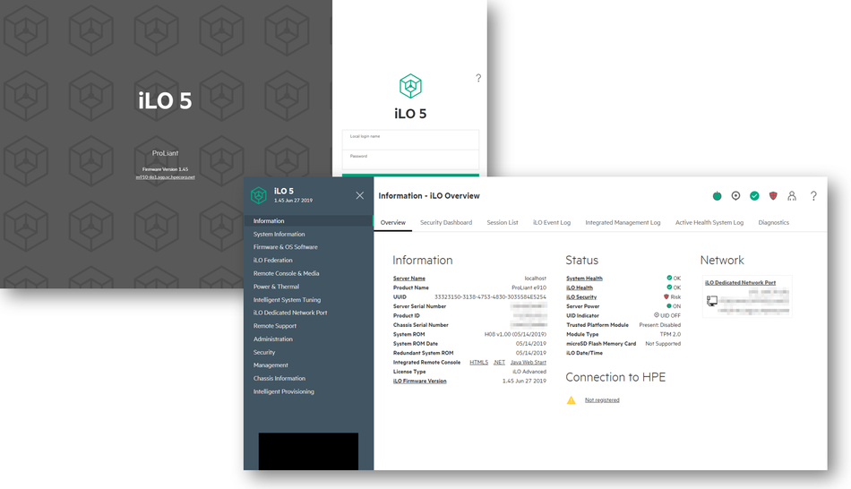The image size is (851, 489).
Task: Click the Local login name field
Action: point(410,140)
